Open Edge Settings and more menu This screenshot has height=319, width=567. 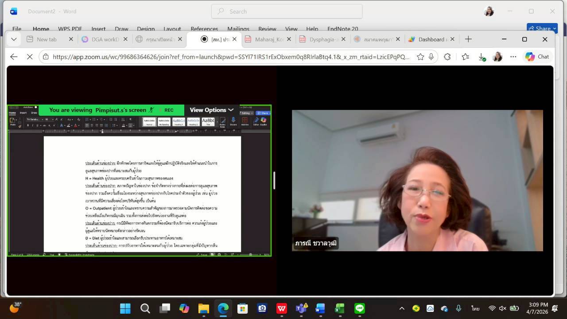513,57
